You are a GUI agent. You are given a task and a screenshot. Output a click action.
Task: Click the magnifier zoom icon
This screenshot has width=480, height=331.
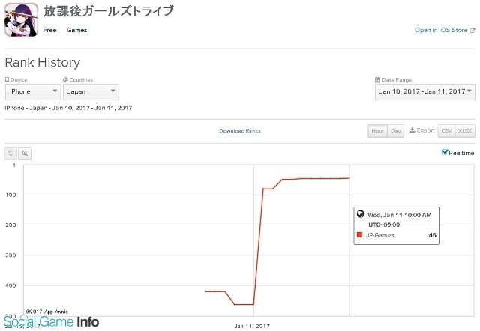point(25,153)
